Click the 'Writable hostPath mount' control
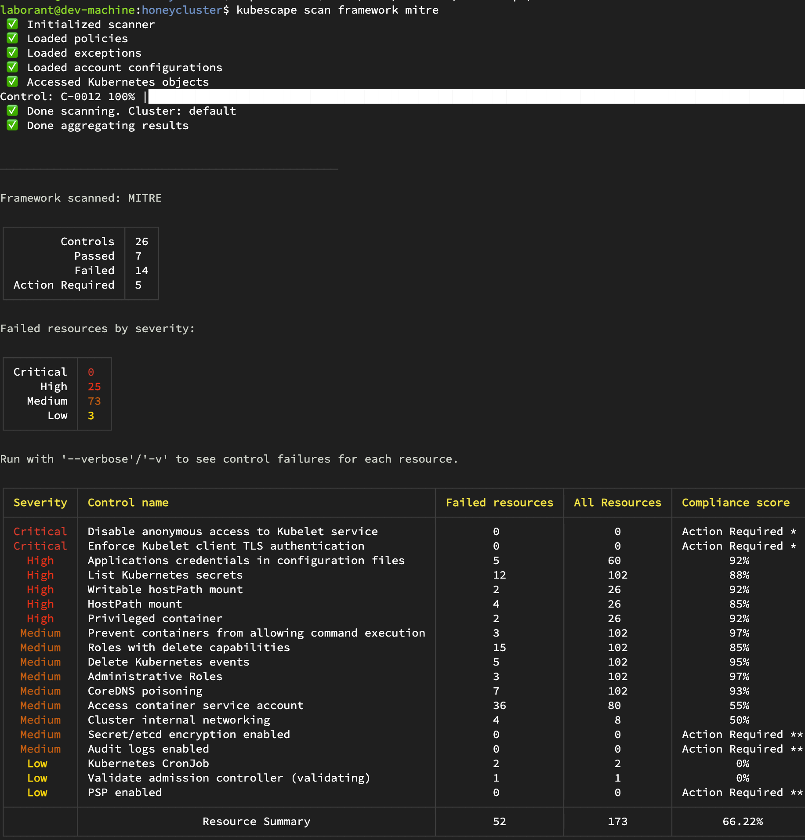This screenshot has height=840, width=805. click(165, 590)
